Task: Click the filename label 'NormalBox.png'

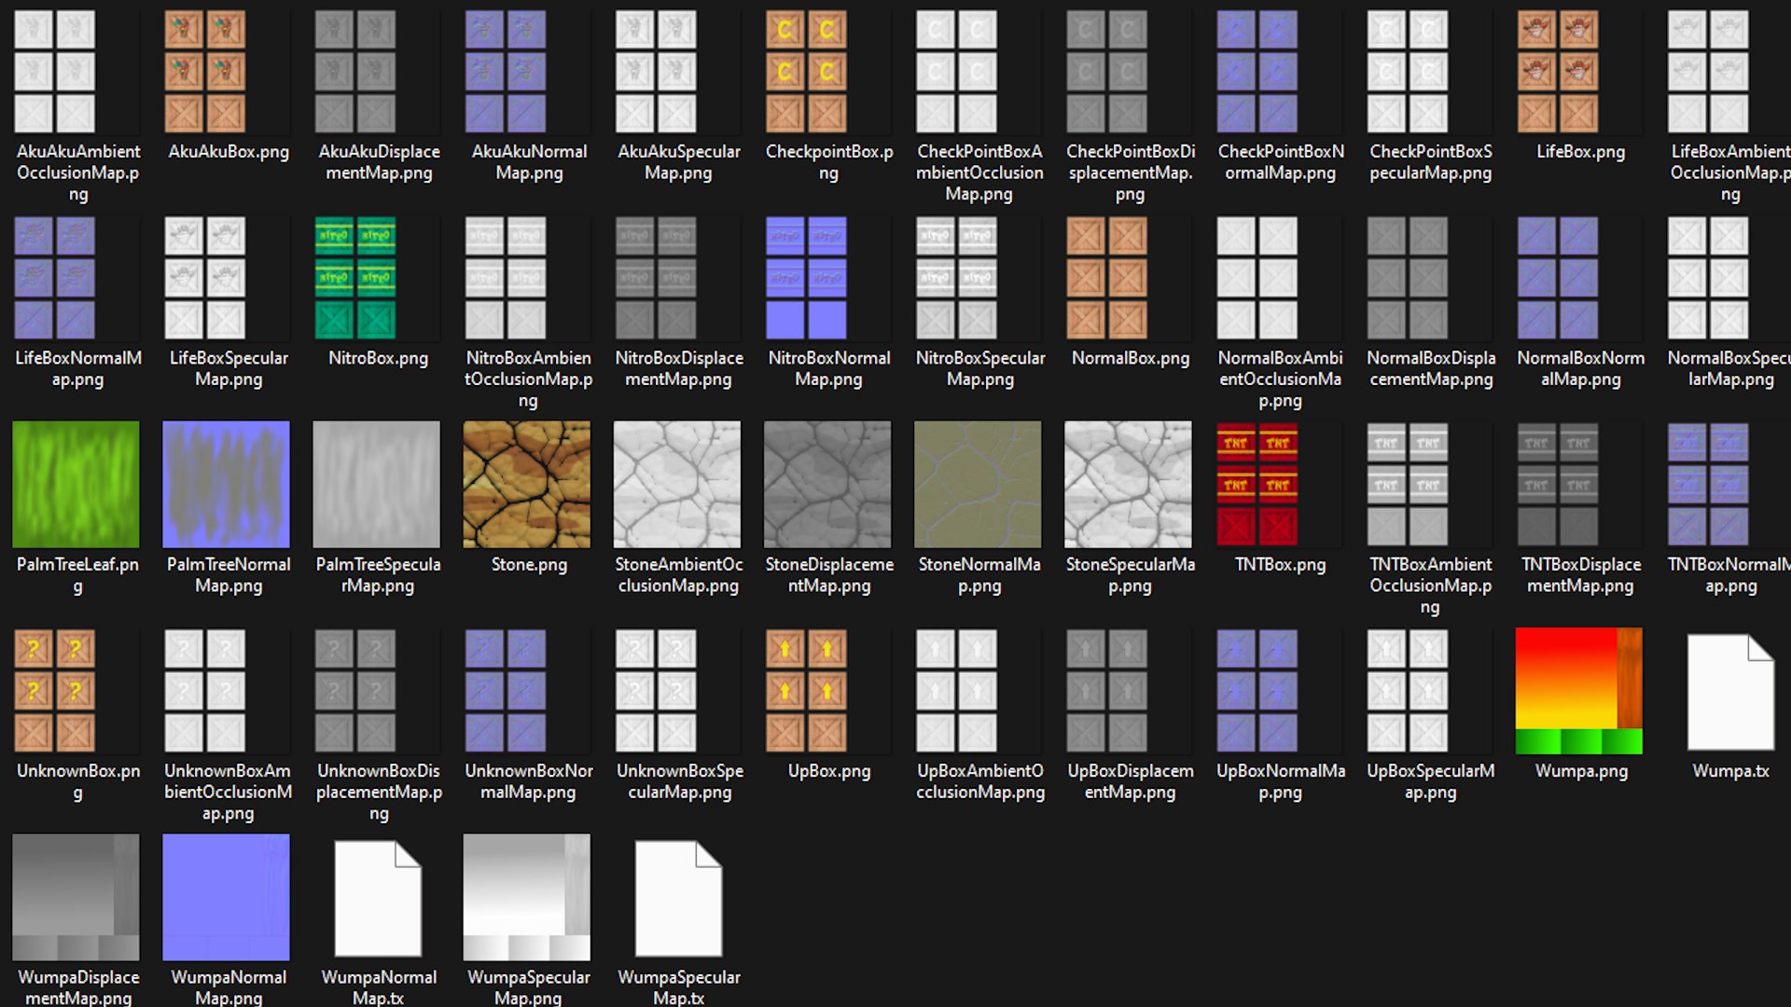Action: point(1131,358)
